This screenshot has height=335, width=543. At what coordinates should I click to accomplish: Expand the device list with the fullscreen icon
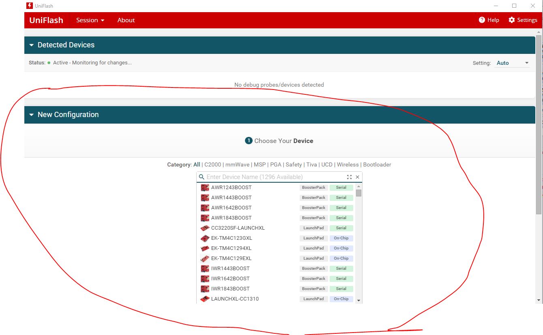(350, 177)
